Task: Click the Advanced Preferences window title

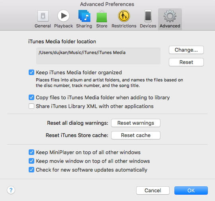Action: click(107, 4)
